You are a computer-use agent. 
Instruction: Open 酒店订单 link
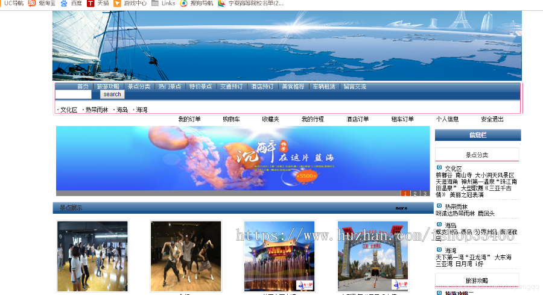[x=357, y=119]
